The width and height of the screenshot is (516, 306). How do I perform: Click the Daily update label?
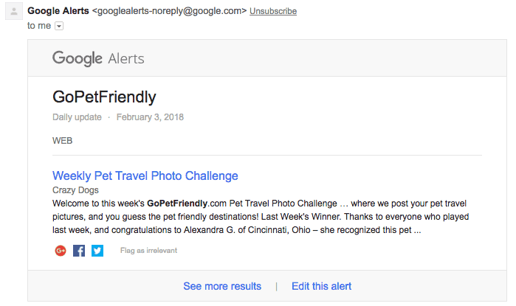(x=77, y=117)
